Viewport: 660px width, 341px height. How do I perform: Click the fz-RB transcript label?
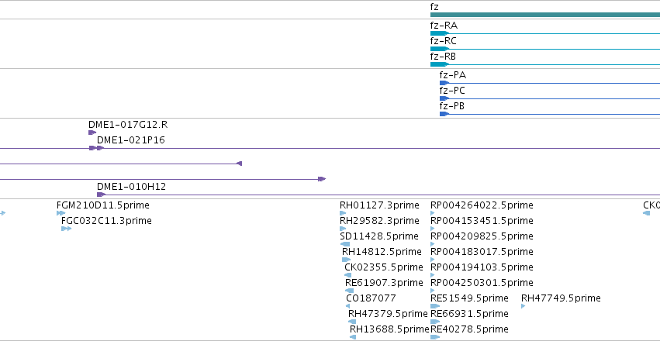coord(443,57)
